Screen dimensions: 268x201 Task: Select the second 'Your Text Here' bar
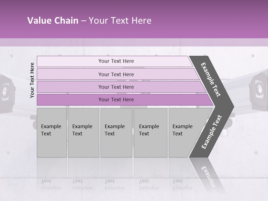coord(118,74)
